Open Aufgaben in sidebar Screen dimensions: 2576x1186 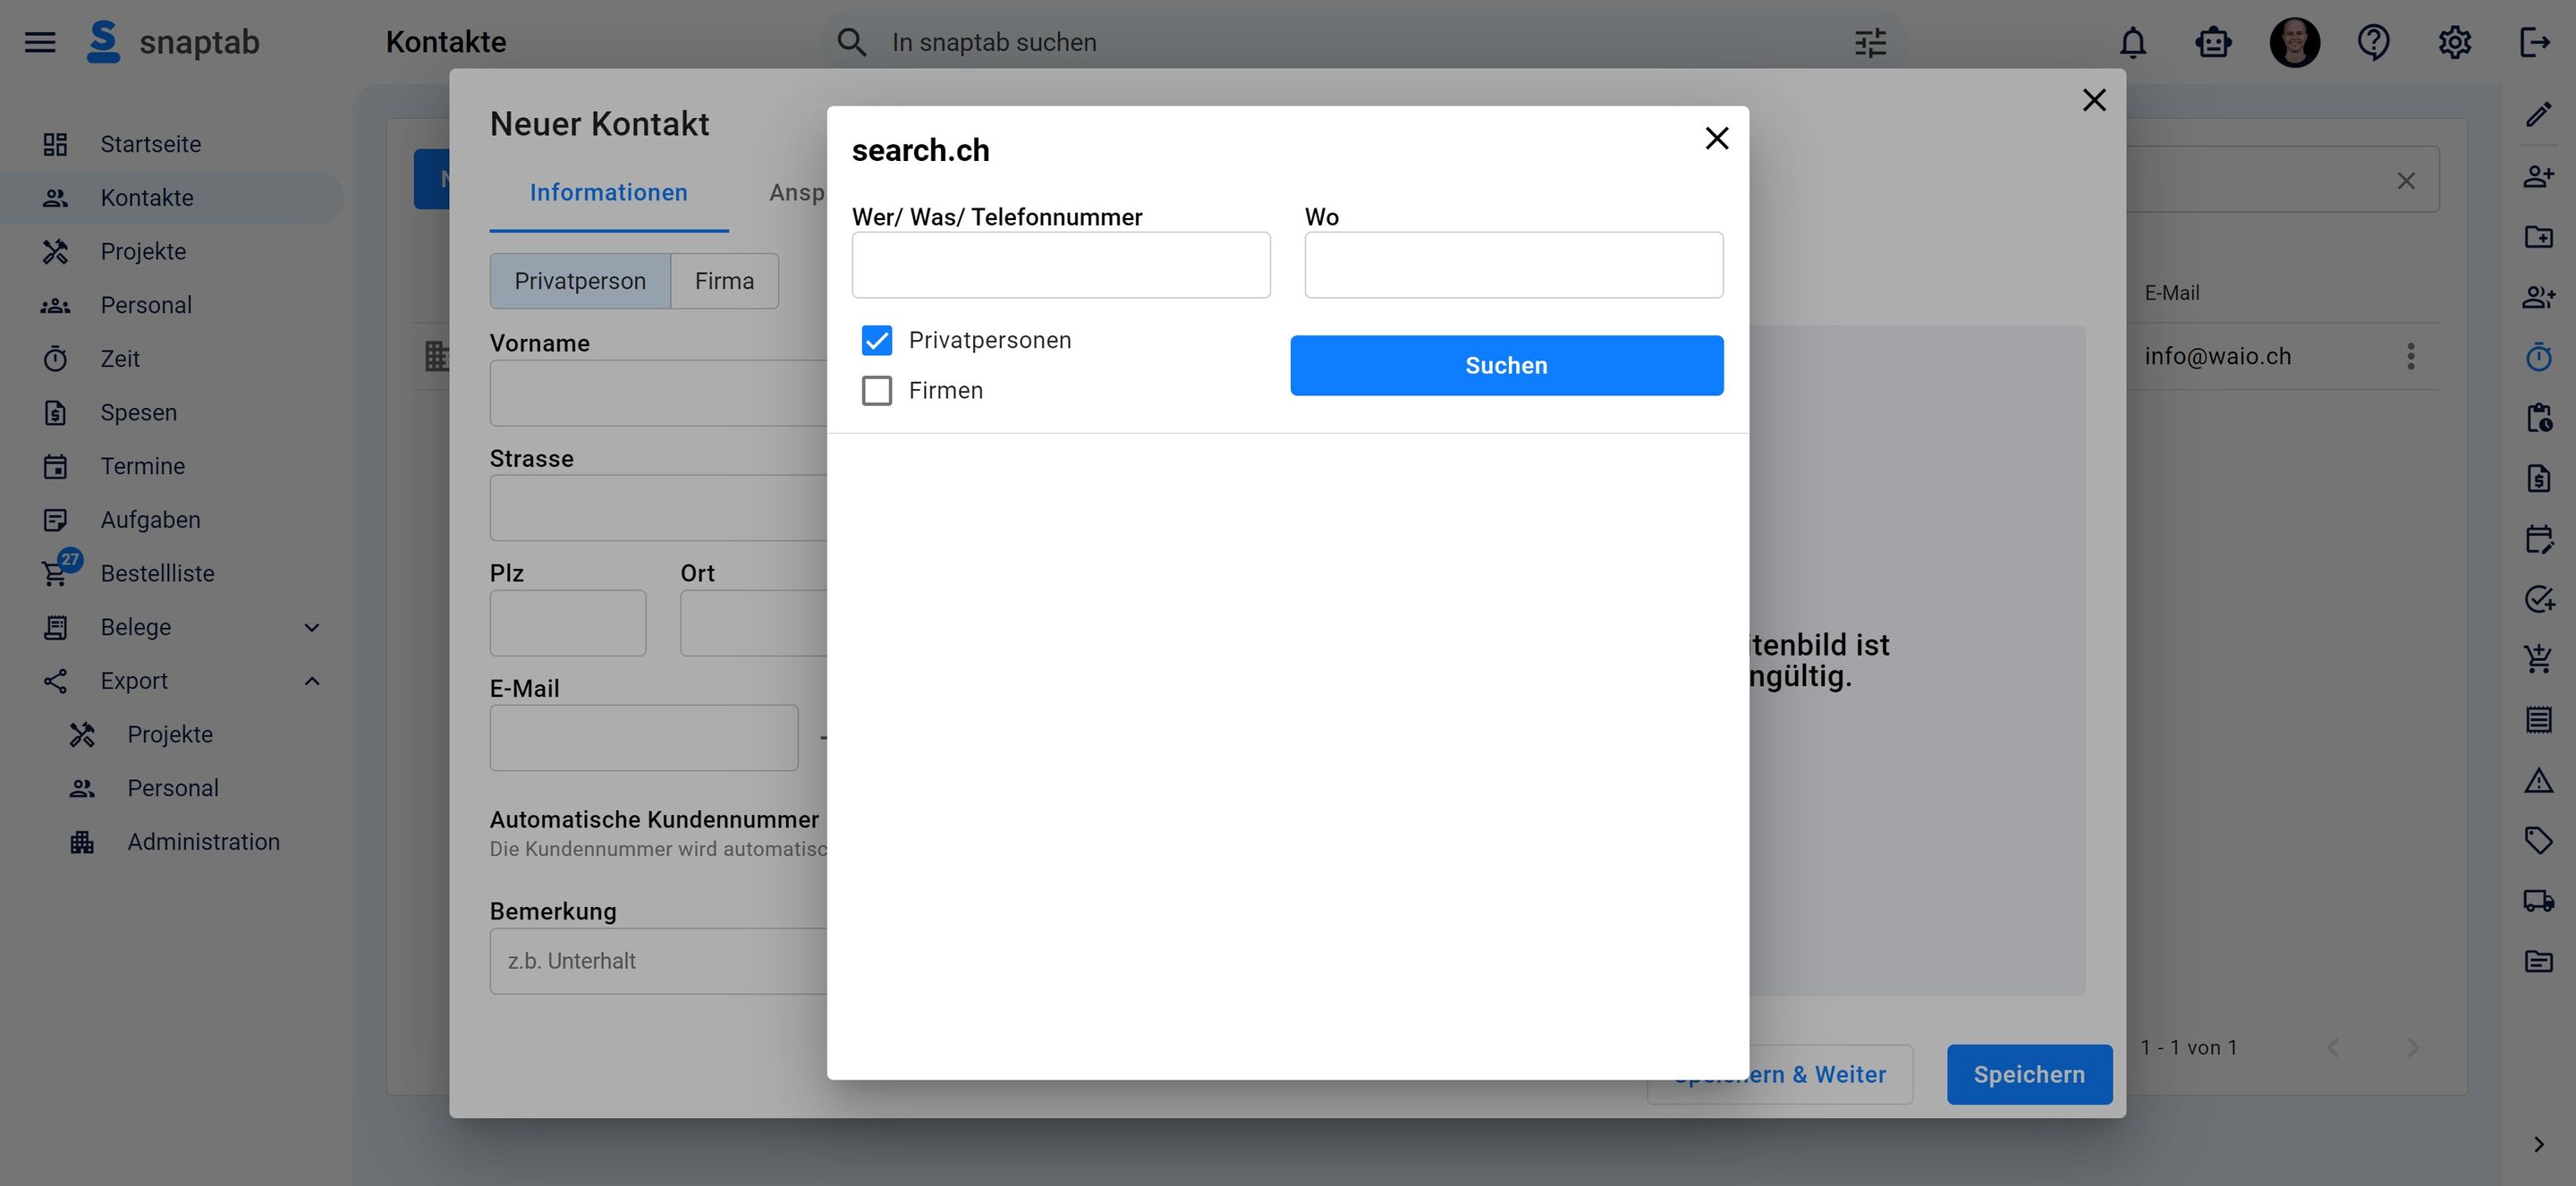(x=172, y=520)
